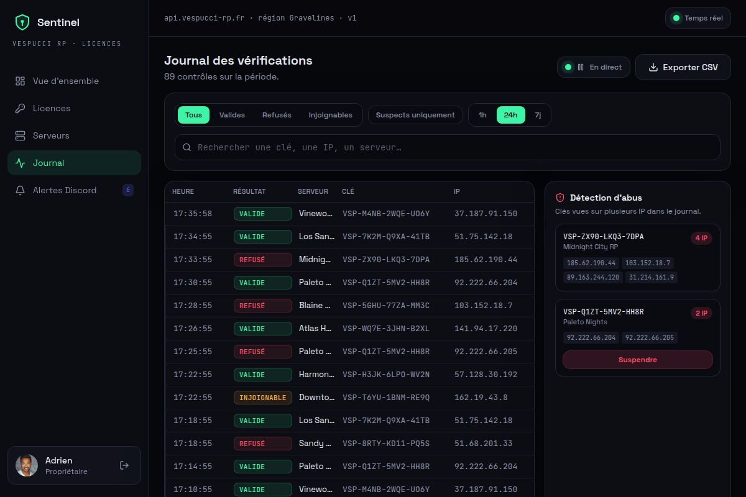Open Vue d'ensemble from its grid icon

(20, 81)
